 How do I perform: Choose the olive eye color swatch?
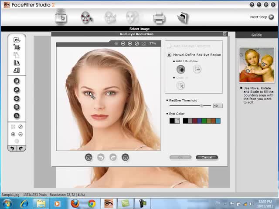[x=209, y=121]
